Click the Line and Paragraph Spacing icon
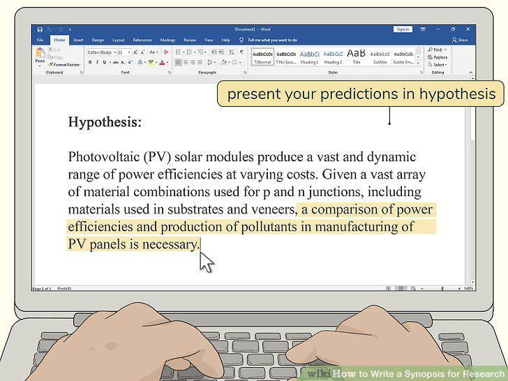This screenshot has width=508, height=381. coord(209,62)
